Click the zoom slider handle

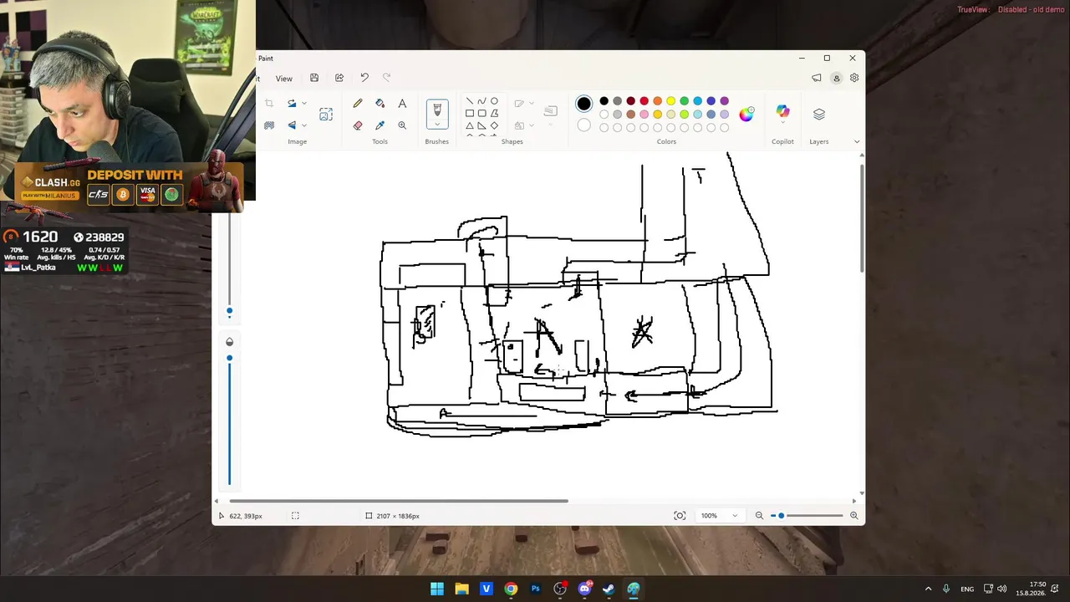coord(782,516)
